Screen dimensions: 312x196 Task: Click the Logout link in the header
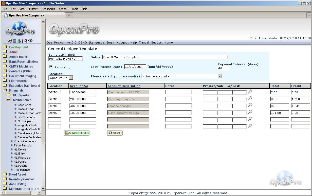click(124, 42)
